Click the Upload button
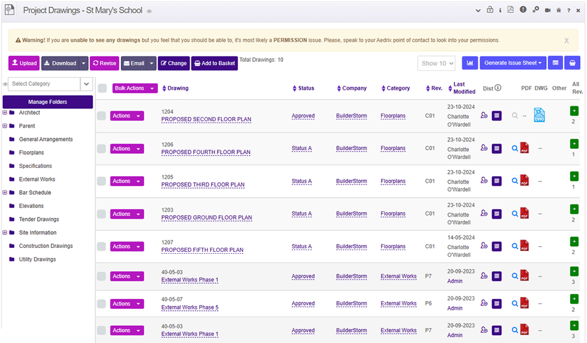Image resolution: width=587 pixels, height=343 pixels. 24,63
